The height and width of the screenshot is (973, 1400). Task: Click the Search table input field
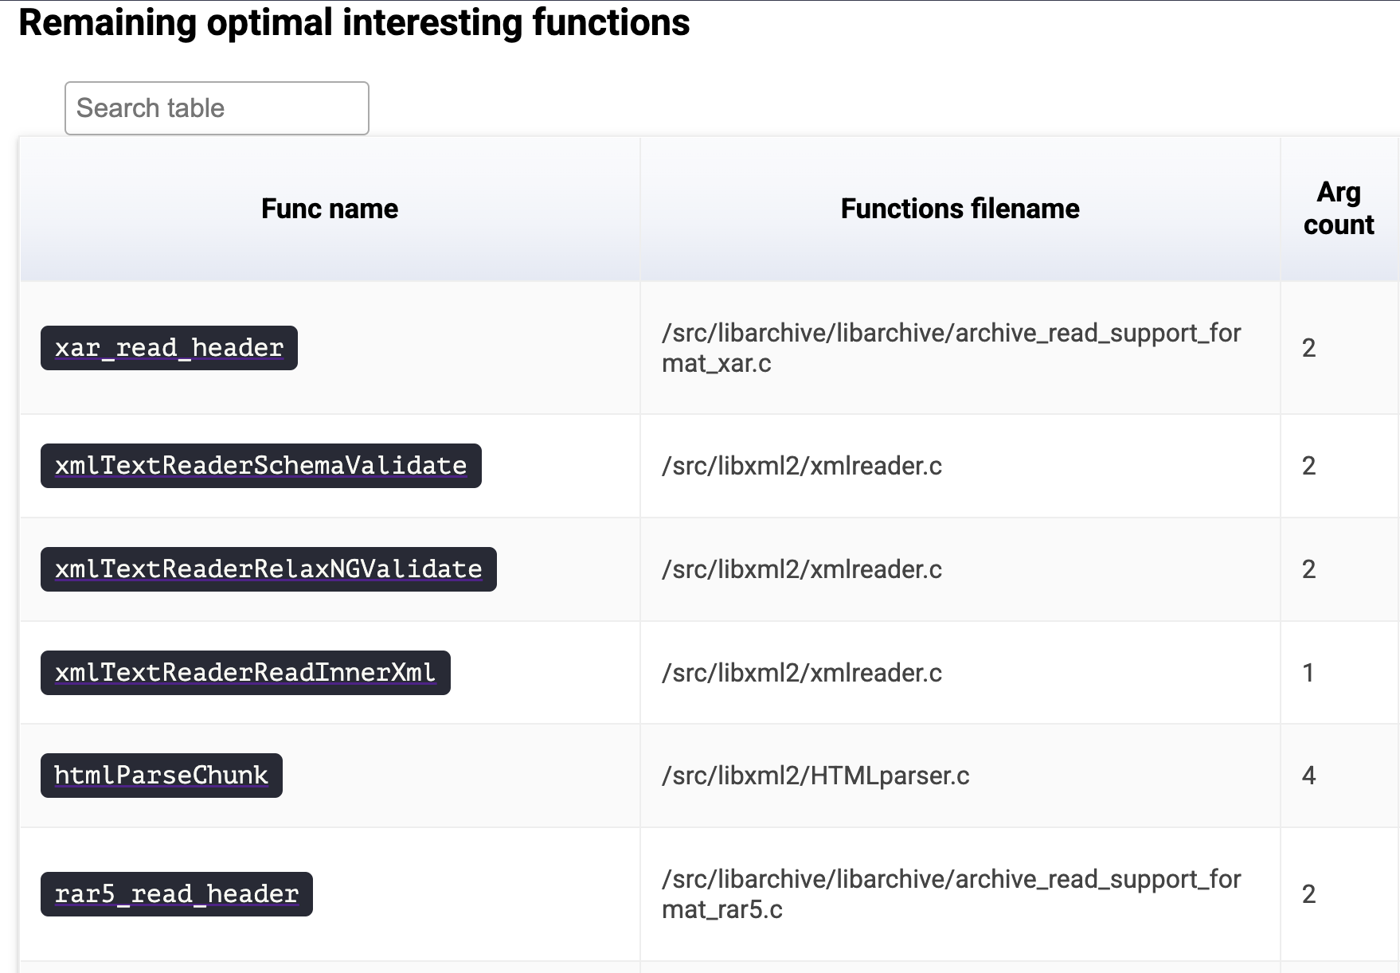(216, 107)
